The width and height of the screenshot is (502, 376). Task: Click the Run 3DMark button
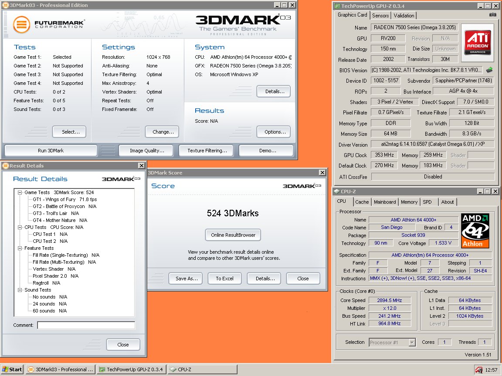click(51, 151)
